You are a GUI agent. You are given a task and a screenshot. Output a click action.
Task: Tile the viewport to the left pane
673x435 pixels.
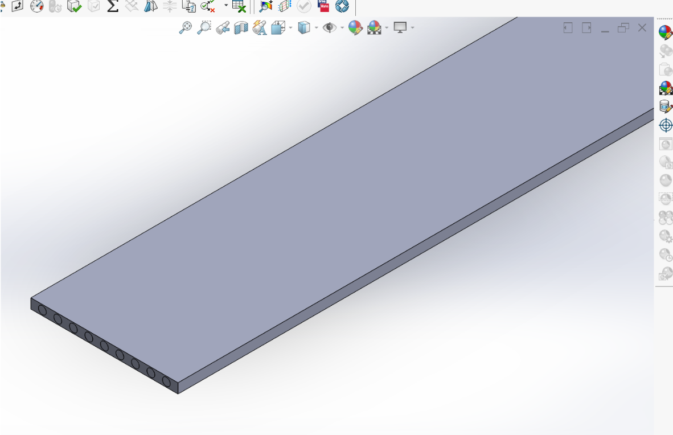[568, 28]
